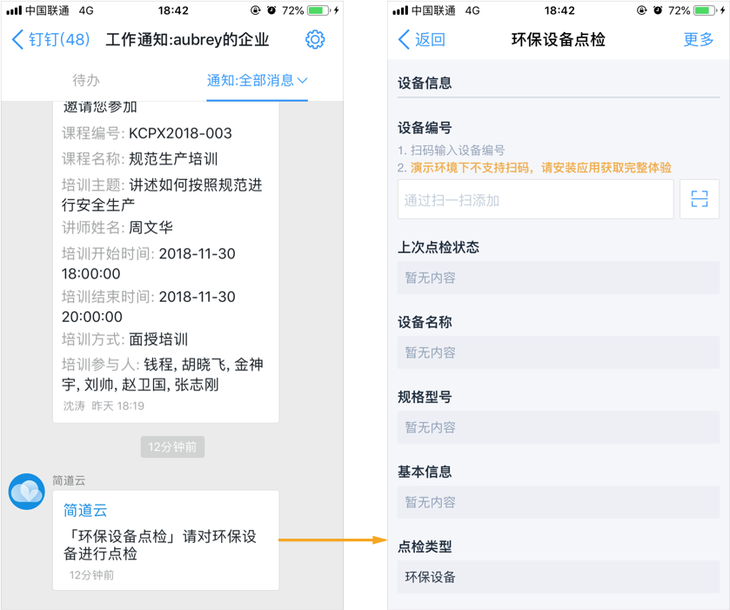Open the 环保设备点检 notification message
Image resolution: width=730 pixels, height=610 pixels.
tap(165, 540)
